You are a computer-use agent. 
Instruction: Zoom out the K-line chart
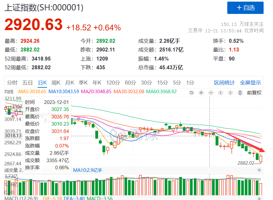pos(211,93)
